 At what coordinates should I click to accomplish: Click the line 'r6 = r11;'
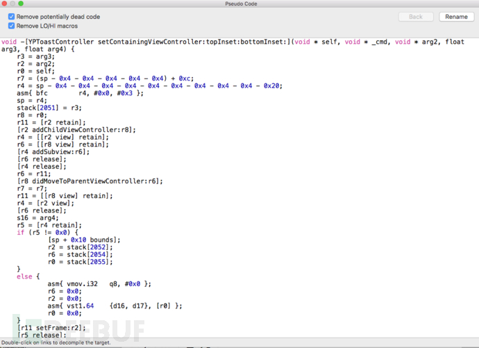pyautogui.click(x=34, y=174)
